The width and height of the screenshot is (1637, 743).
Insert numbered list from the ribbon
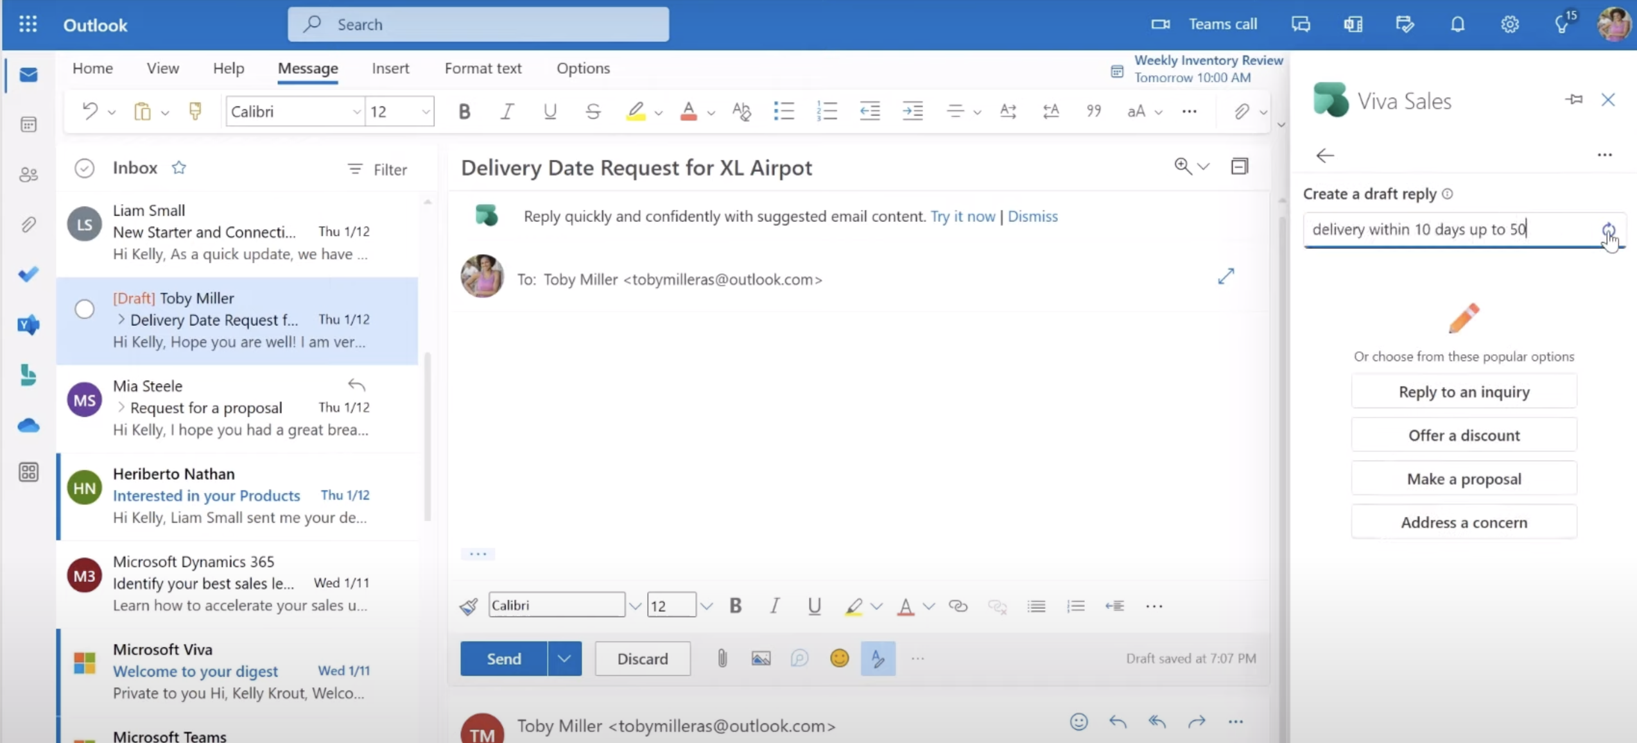(827, 111)
